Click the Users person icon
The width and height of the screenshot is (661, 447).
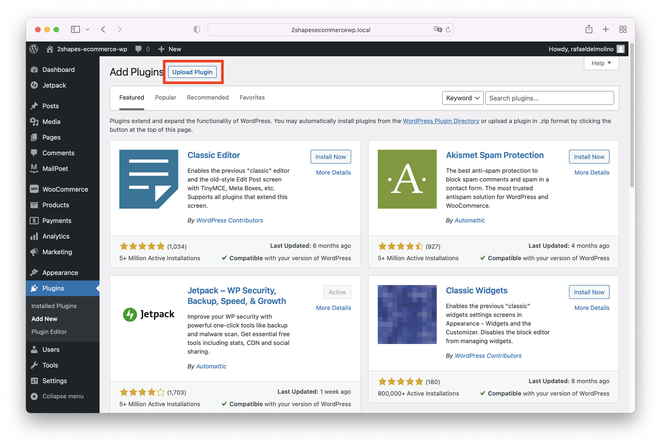pos(34,350)
